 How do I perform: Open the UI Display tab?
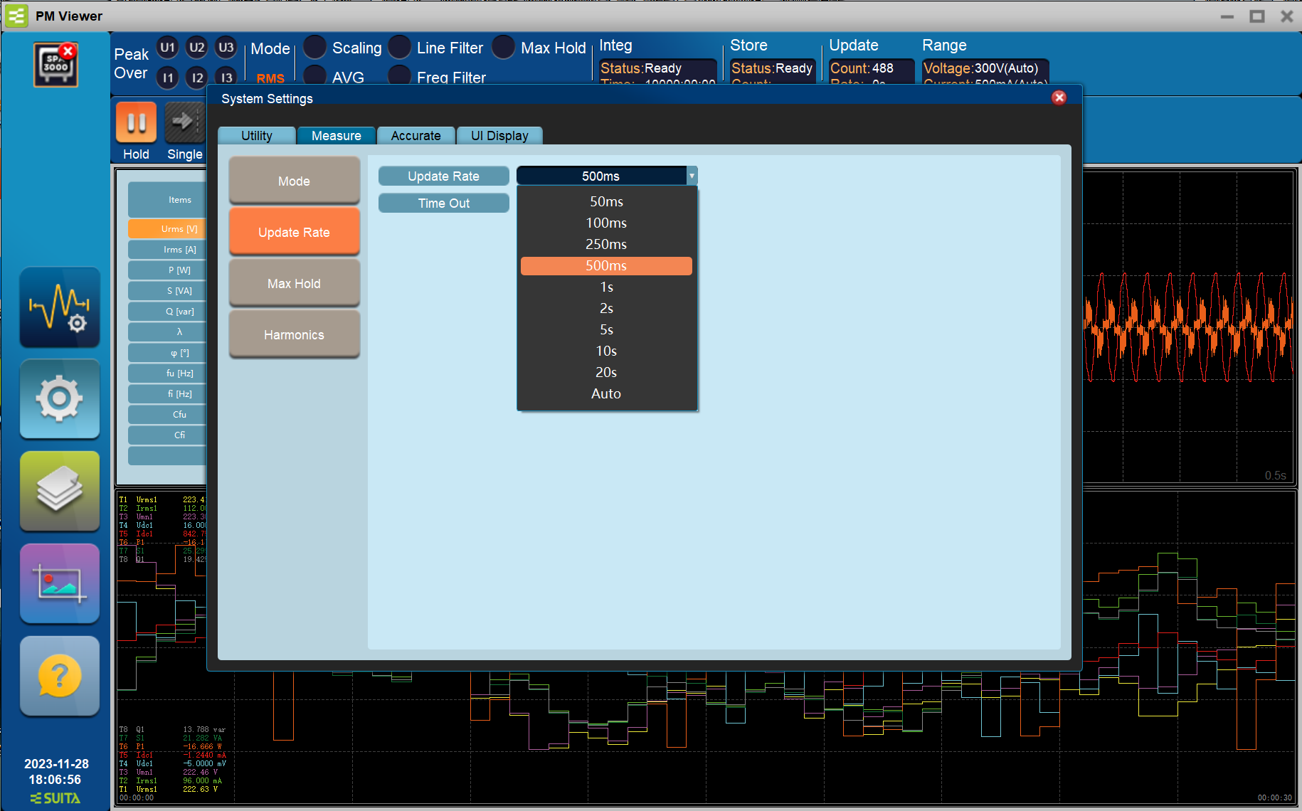pos(499,136)
